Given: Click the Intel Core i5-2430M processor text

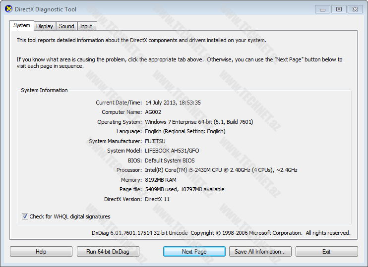Looking at the screenshot, I should (x=221, y=170).
